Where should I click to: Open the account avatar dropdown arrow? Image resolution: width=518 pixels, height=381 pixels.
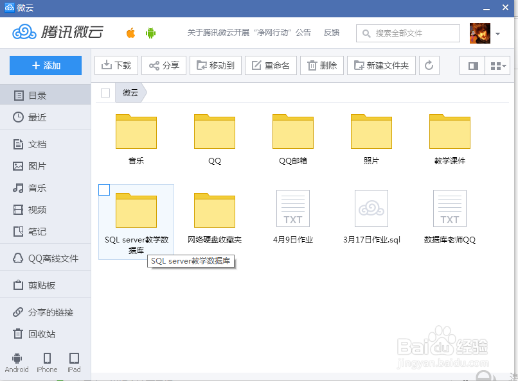pos(497,33)
